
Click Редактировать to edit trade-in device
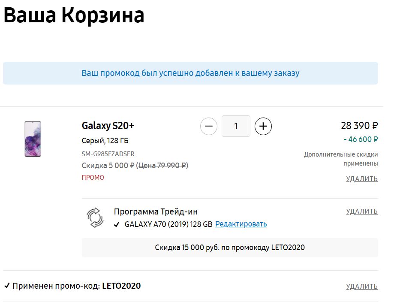[241, 224]
